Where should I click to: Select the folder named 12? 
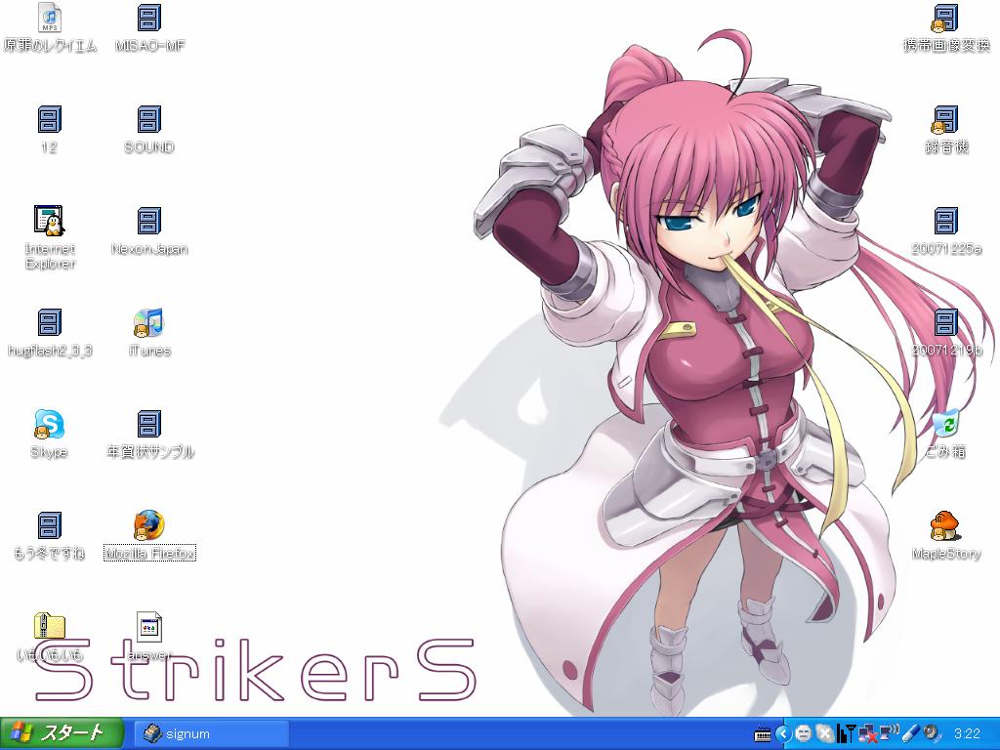pos(49,119)
